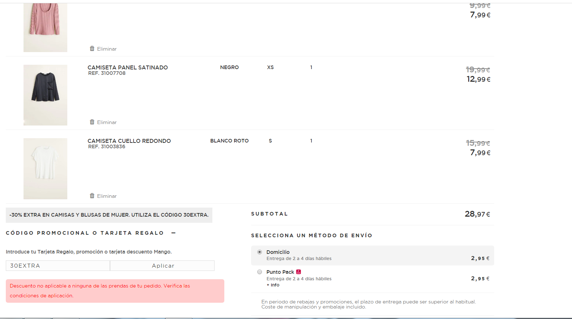The width and height of the screenshot is (572, 319).
Task: Collapse the Código Promocional section
Action: point(173,233)
